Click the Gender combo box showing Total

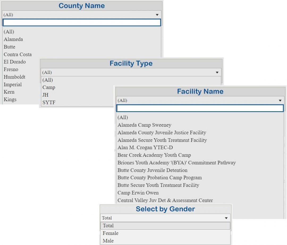pos(165,218)
